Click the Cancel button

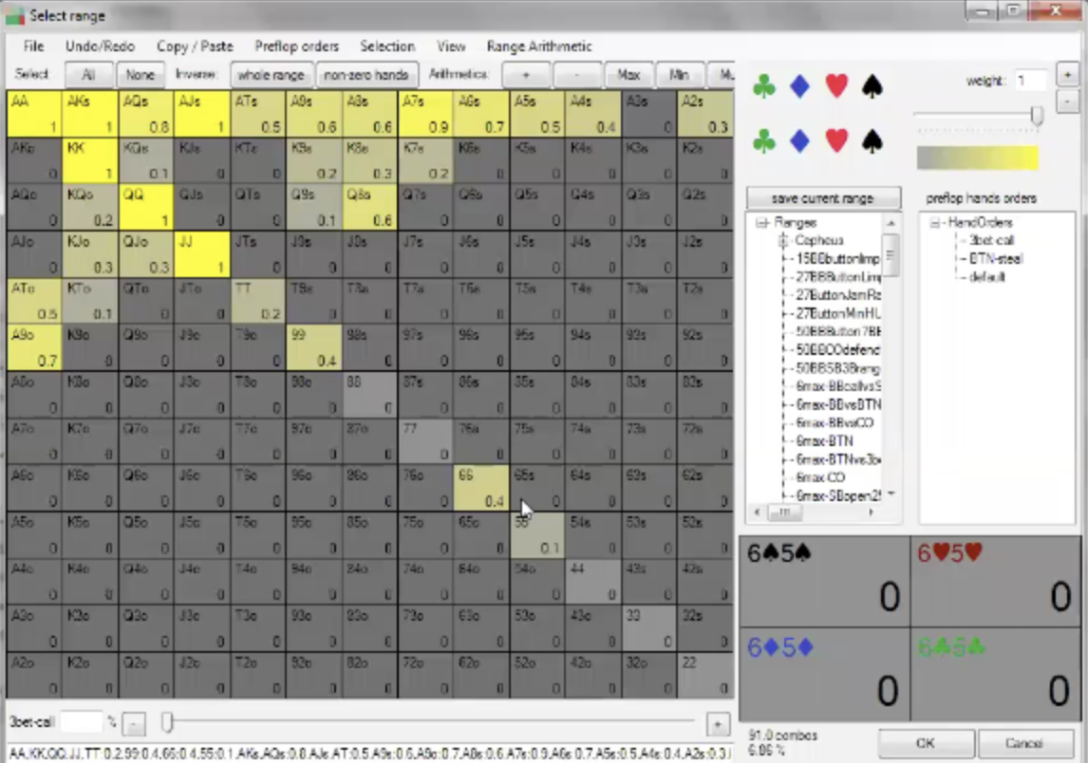point(1024,743)
